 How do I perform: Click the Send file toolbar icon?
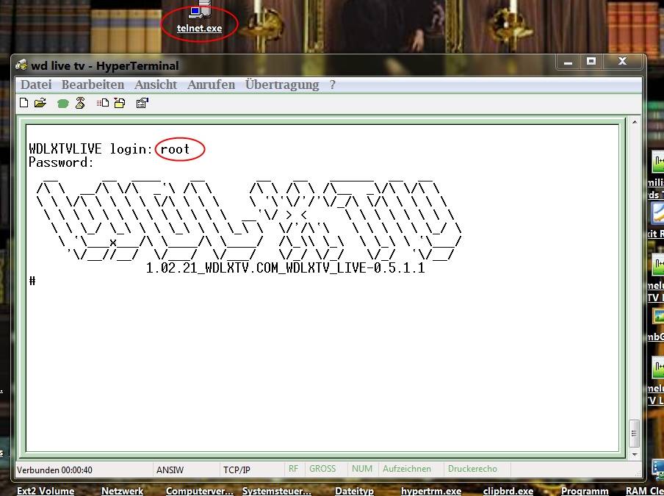coord(103,103)
